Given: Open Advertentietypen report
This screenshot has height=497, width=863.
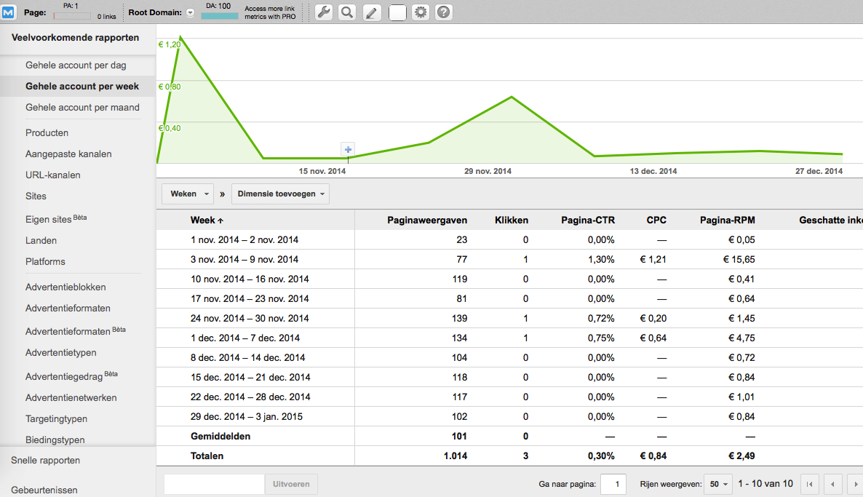Looking at the screenshot, I should click(60, 352).
